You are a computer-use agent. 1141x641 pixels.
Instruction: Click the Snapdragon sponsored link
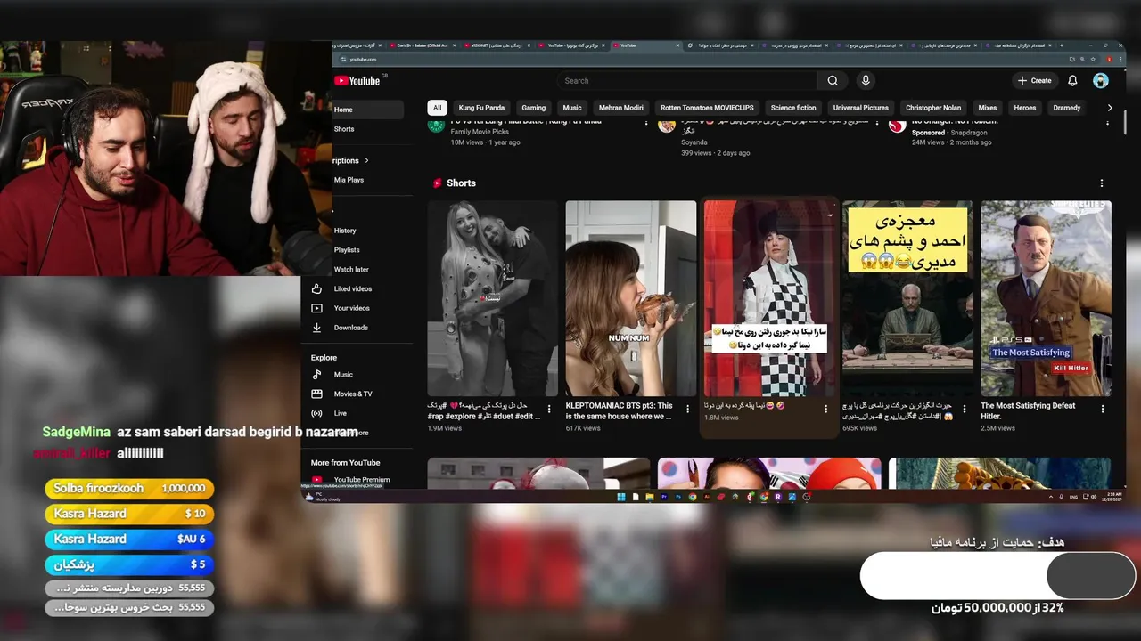pyautogui.click(x=969, y=132)
